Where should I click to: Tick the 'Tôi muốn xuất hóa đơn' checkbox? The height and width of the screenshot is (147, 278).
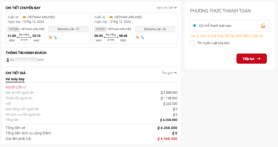192,43
